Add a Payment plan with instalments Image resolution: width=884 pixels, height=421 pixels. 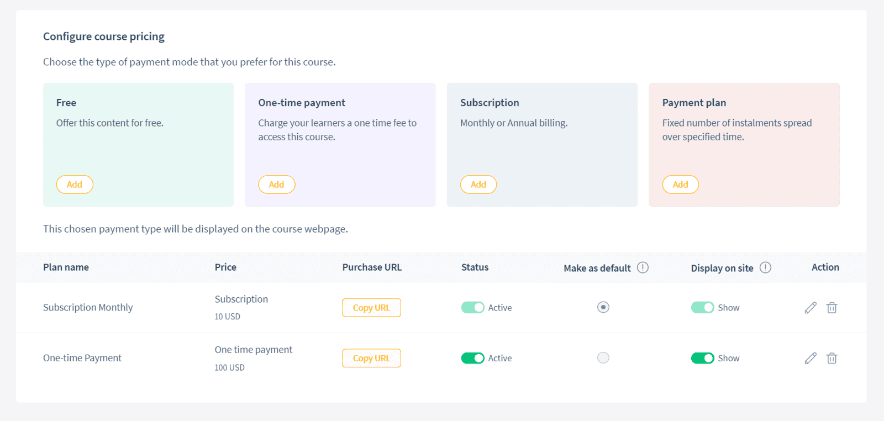(x=680, y=185)
